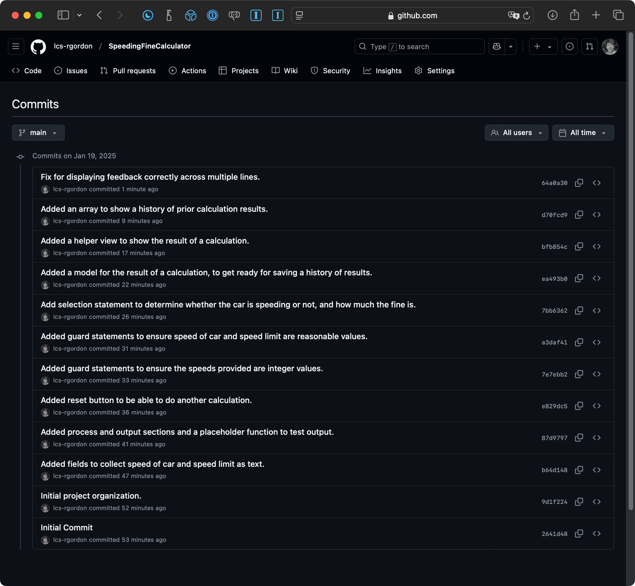Toggle Safari sidebar visibility
The width and height of the screenshot is (635, 586).
63,15
